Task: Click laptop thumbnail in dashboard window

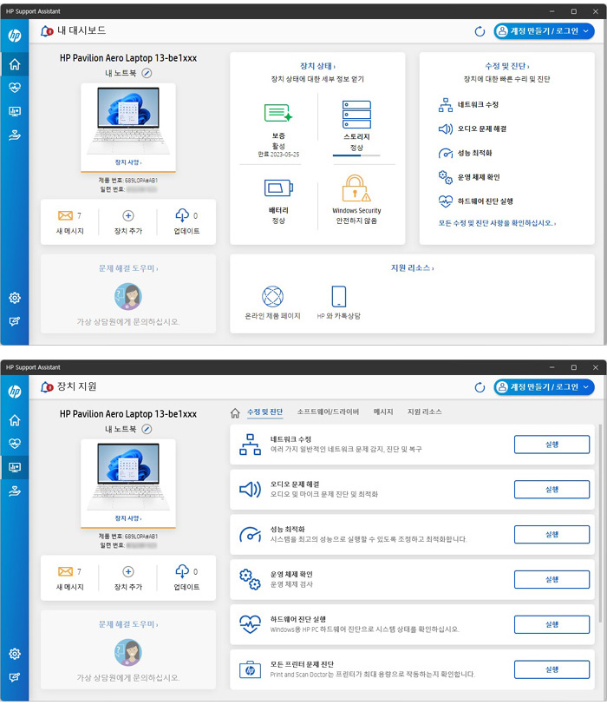Action: point(128,121)
